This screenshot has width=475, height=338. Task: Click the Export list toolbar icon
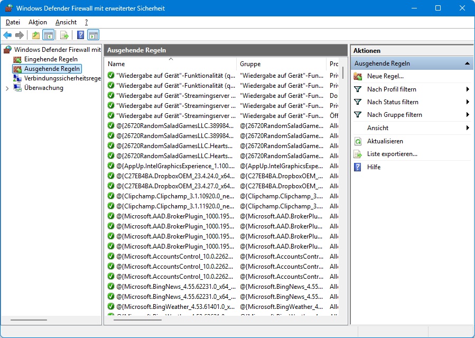click(64, 35)
